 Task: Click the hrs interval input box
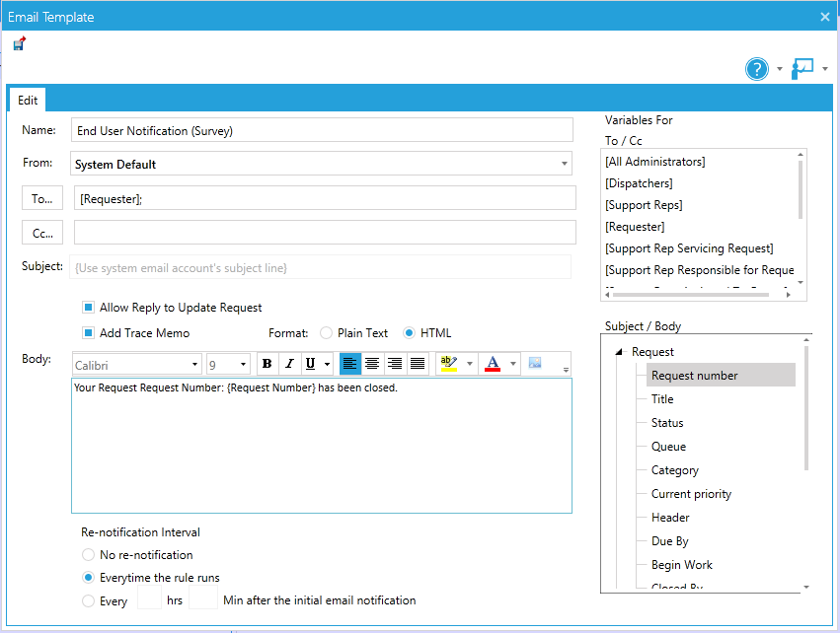149,598
